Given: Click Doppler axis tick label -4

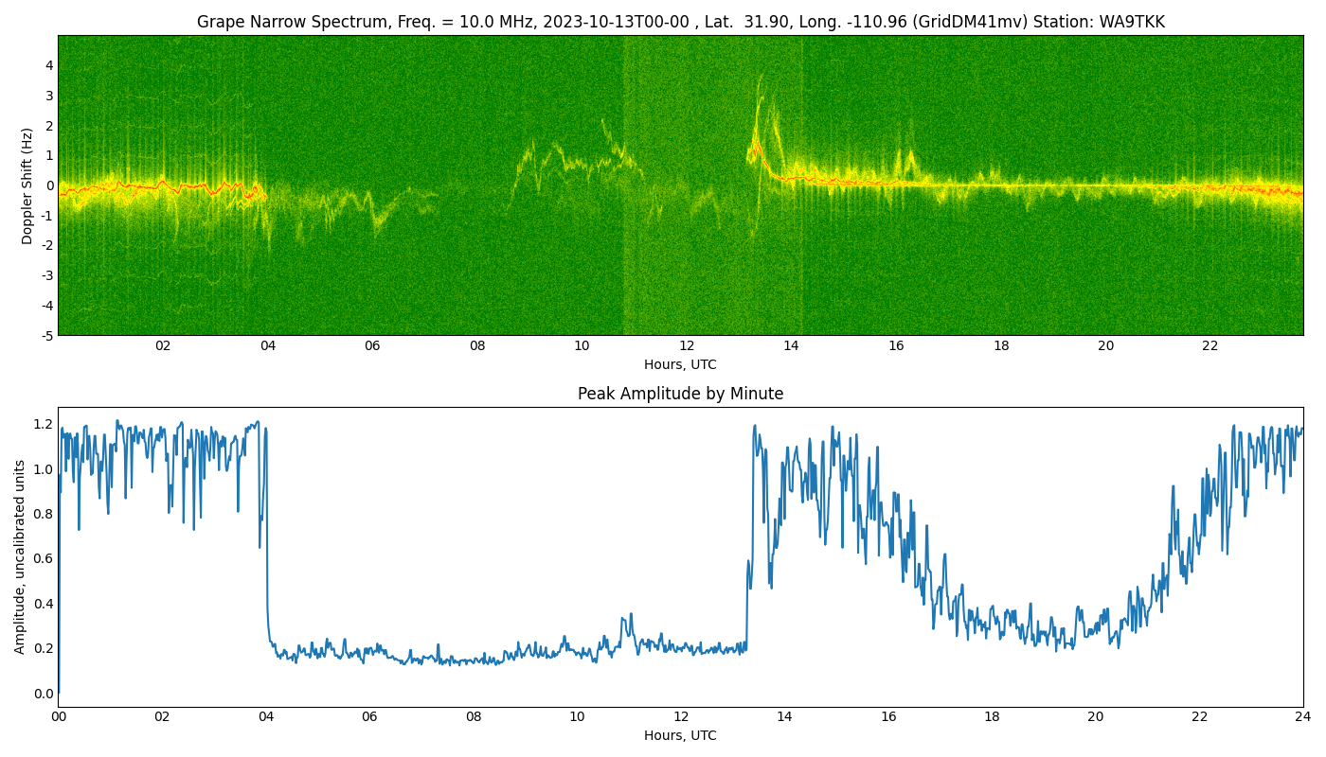Looking at the screenshot, I should pos(46,306).
